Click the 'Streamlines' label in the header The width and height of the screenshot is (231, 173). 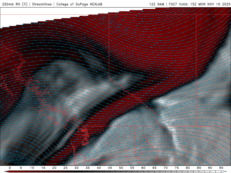[x=42, y=4]
